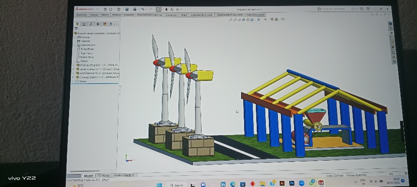Click the Rebuild traffic light icon

coord(166,9)
